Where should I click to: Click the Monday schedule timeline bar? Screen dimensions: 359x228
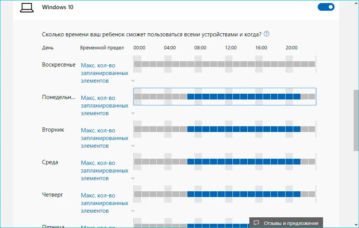(x=224, y=97)
